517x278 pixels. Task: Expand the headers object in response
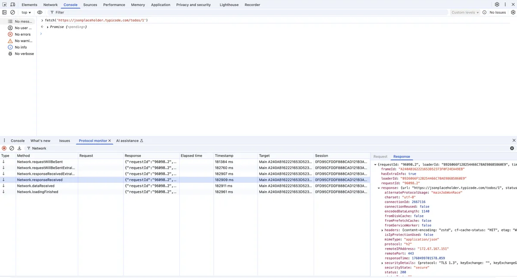click(x=383, y=230)
